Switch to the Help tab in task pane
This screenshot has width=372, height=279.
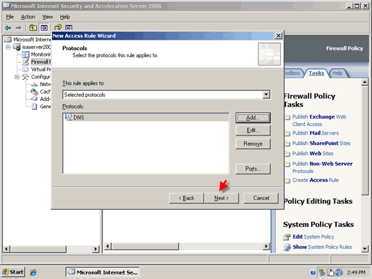337,73
